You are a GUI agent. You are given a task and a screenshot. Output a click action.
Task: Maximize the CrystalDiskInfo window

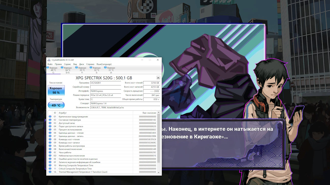(150, 60)
